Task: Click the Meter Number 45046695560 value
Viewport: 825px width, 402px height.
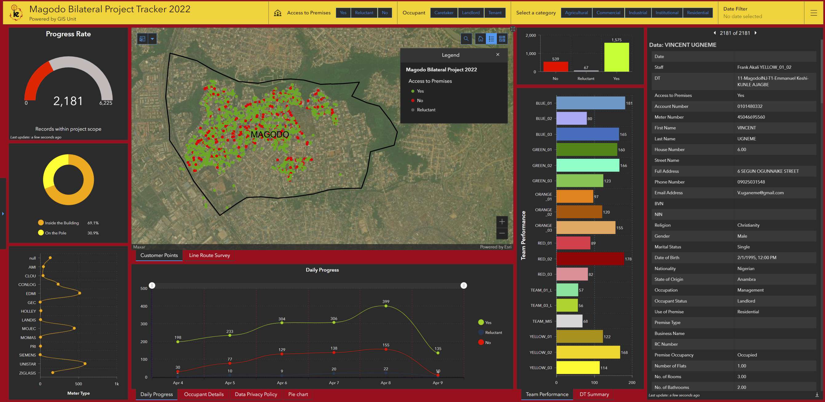Action: pyautogui.click(x=751, y=117)
